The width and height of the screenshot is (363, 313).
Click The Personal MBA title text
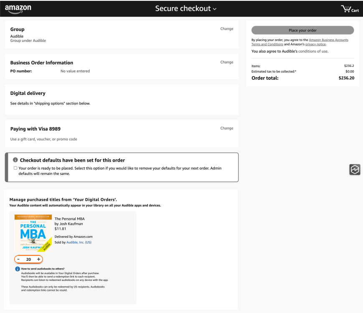point(69,219)
